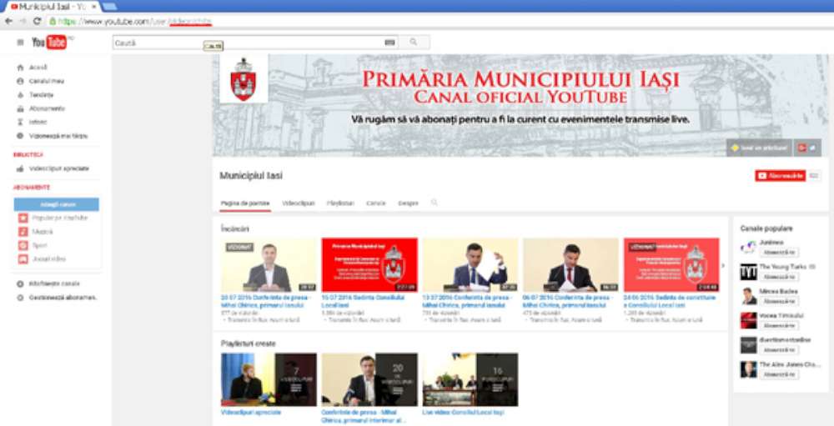This screenshot has height=426, width=834.
Task: Click the Playlisturi create section heading
Action: tap(249, 343)
